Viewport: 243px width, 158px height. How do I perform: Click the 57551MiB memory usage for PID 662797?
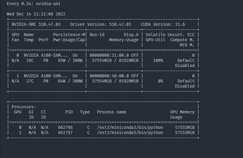tap(185, 133)
